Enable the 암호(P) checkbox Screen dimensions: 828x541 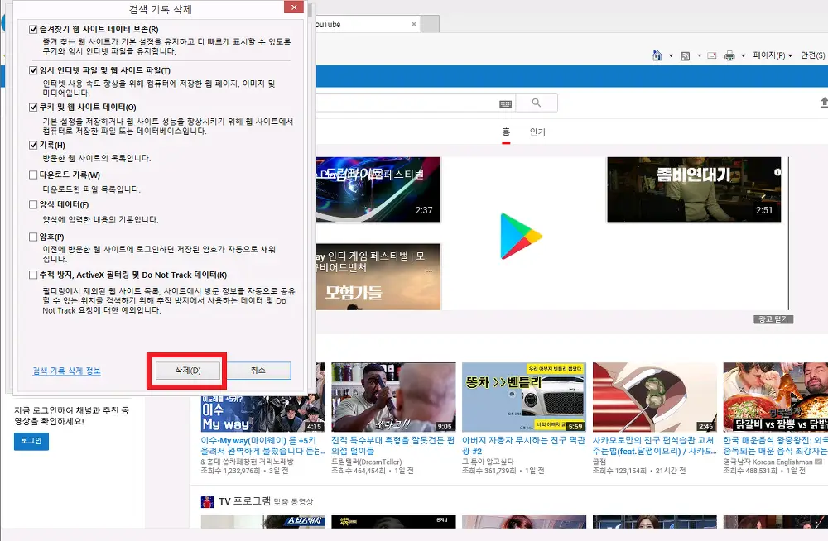pos(33,237)
